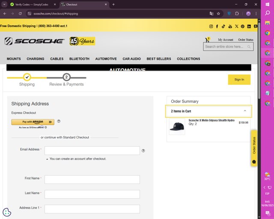Open the shopping cart icon with badge
The height and width of the screenshot is (219, 274).
207,40
